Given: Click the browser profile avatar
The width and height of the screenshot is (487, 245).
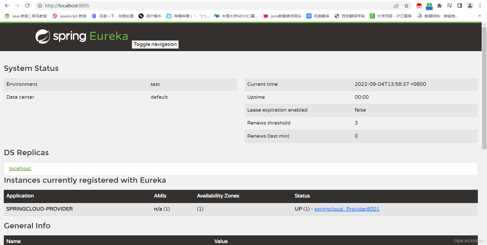Looking at the screenshot, I should point(470,6).
